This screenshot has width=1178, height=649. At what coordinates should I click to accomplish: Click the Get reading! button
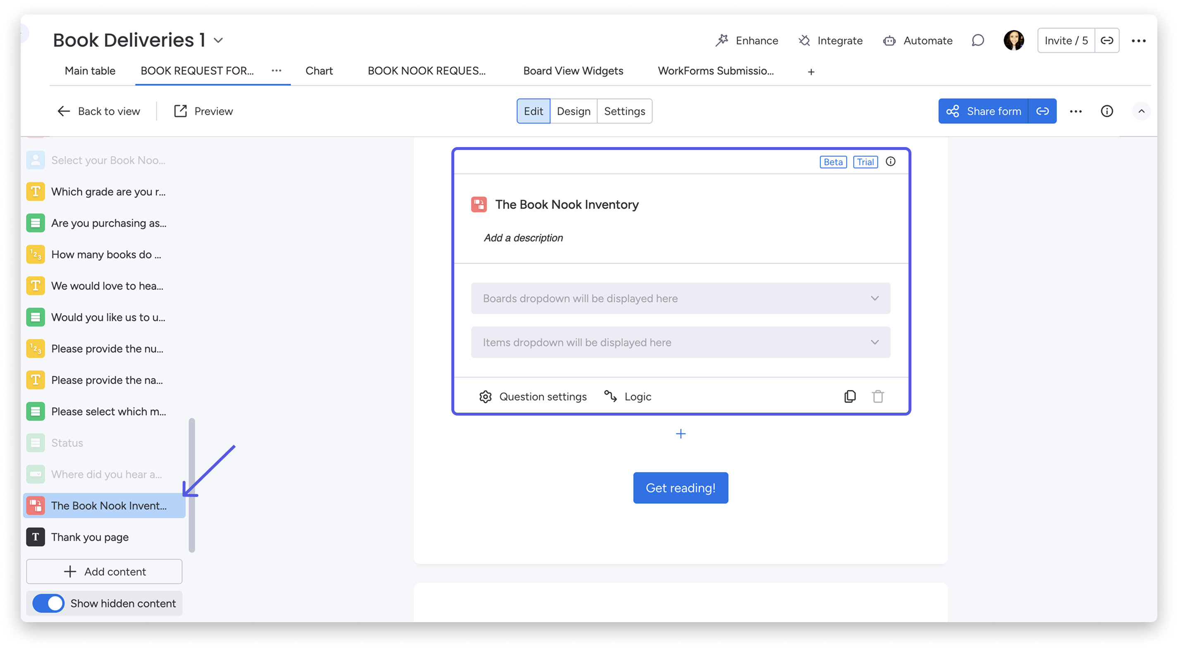(680, 487)
